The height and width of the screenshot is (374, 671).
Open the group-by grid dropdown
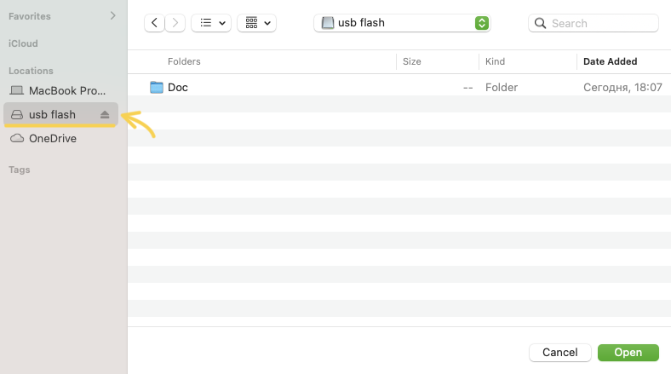pos(257,23)
